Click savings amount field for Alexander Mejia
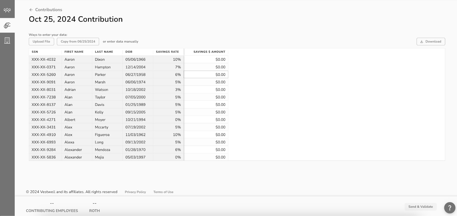 206,157
